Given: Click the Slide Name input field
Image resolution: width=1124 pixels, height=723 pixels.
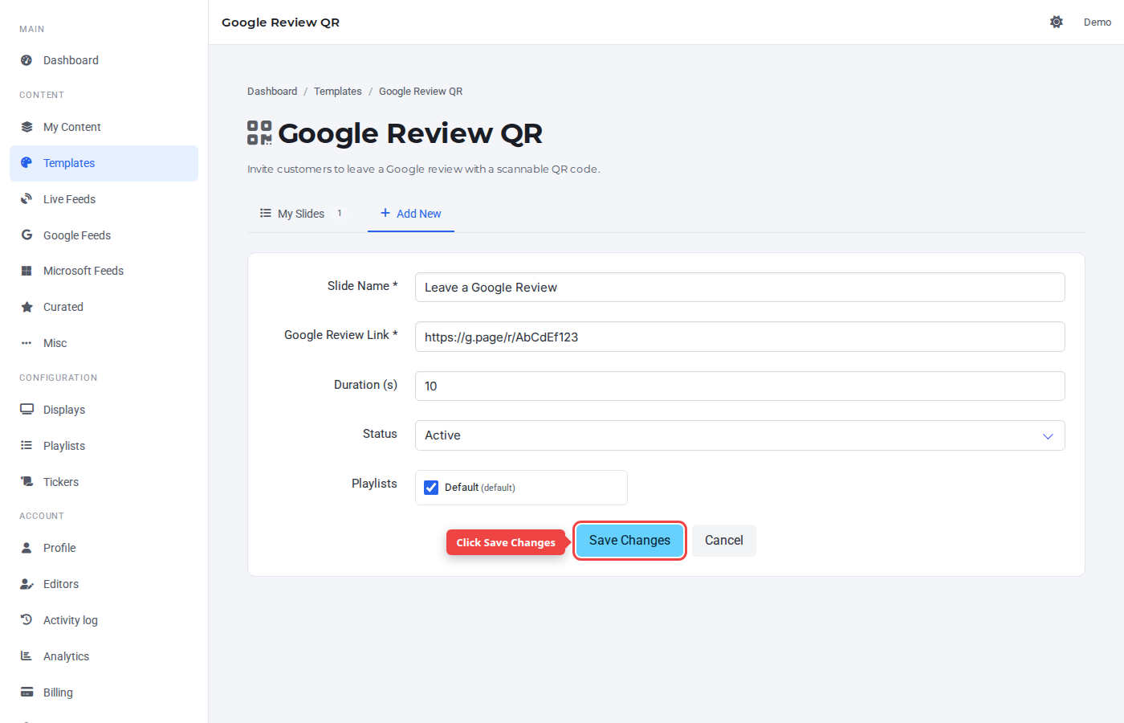Looking at the screenshot, I should [x=739, y=288].
